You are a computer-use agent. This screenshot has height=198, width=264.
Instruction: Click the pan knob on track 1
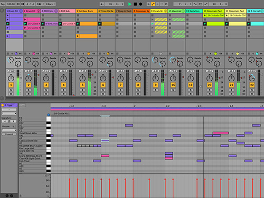point(11,78)
